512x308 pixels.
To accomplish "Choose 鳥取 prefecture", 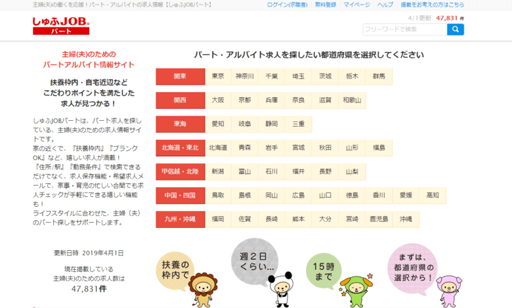I will tap(218, 196).
